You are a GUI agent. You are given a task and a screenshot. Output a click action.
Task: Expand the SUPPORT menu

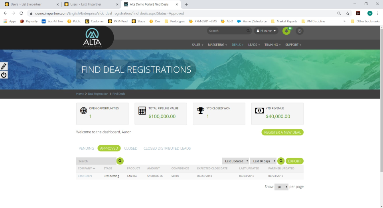click(x=293, y=45)
